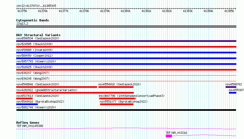Select the magenta exon block of TEF|NM_003216
244x139 pixels.
pos(169,136)
